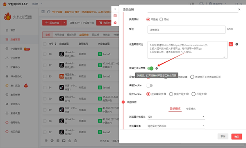Click the Douyin icon in row 94

61,87
